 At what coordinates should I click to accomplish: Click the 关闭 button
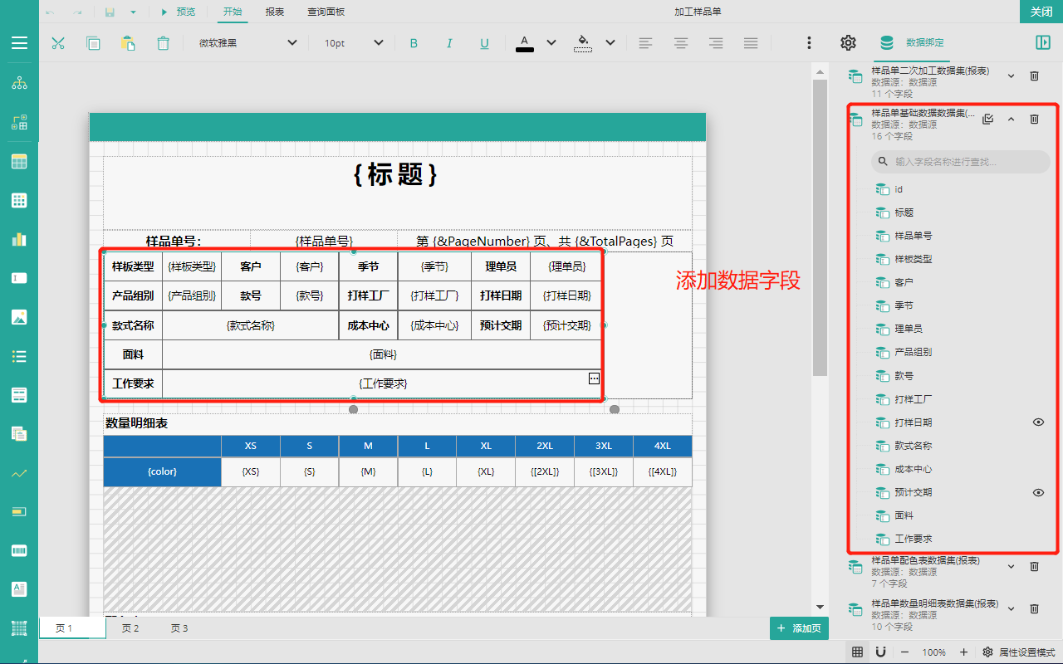1041,12
